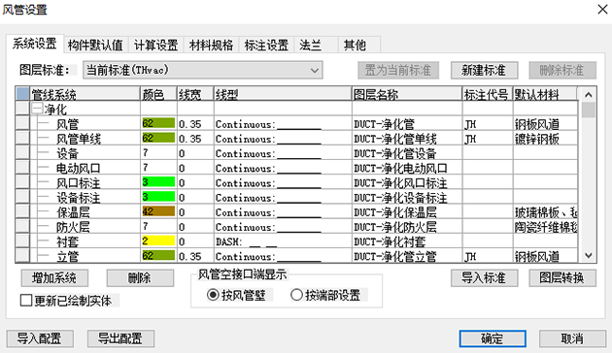This screenshot has width=612, height=353.
Task: Pick the color swatch 42 for 保温层
Action: pyautogui.click(x=158, y=211)
